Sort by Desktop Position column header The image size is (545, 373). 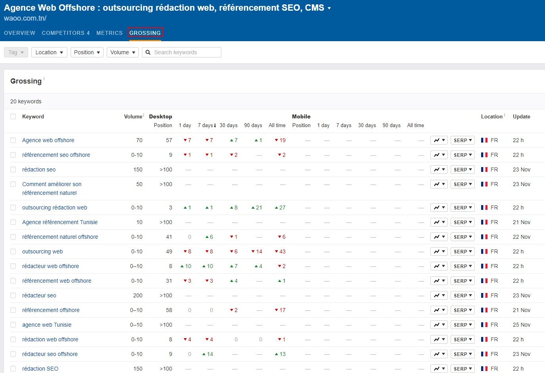pyautogui.click(x=163, y=125)
